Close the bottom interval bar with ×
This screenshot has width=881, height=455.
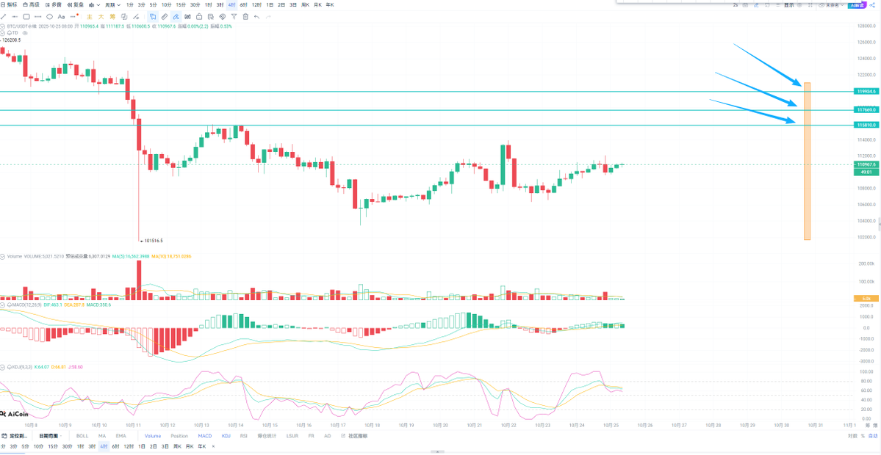point(213,447)
